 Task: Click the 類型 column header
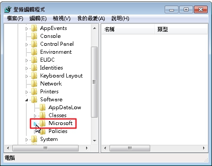pyautogui.click(x=181, y=30)
